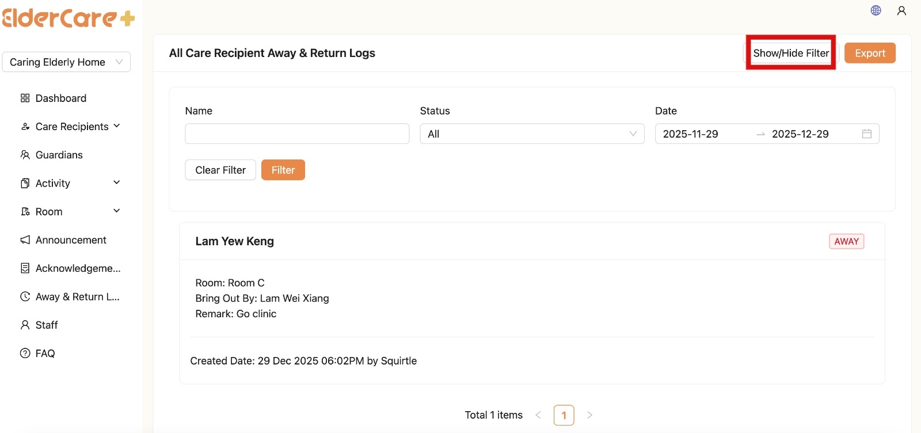Click the Lam Yew Keng record title
The height and width of the screenshot is (433, 921).
tap(234, 241)
